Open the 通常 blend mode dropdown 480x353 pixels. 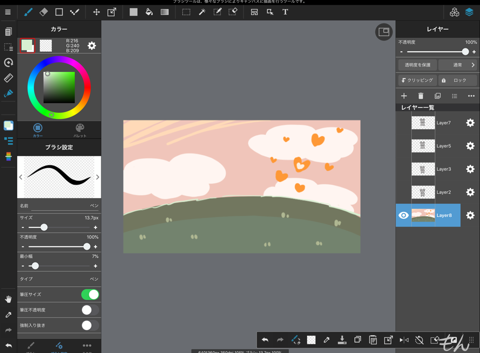[458, 65]
